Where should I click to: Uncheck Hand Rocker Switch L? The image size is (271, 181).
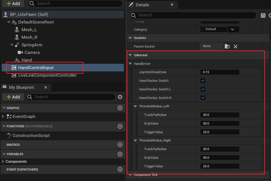[203, 89]
